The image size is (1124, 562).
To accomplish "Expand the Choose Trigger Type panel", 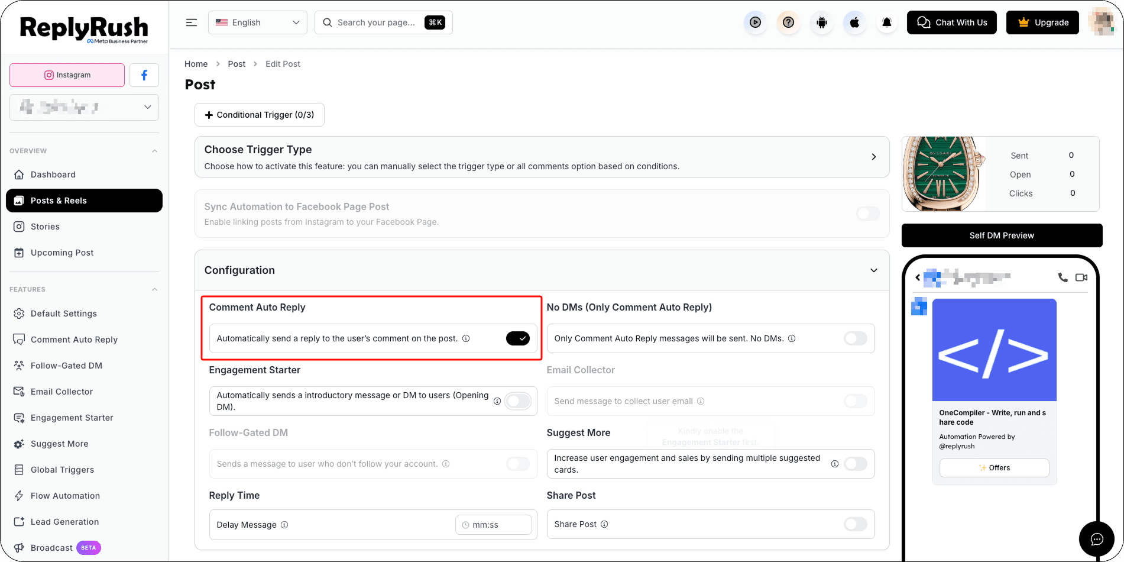I will pos(874,157).
